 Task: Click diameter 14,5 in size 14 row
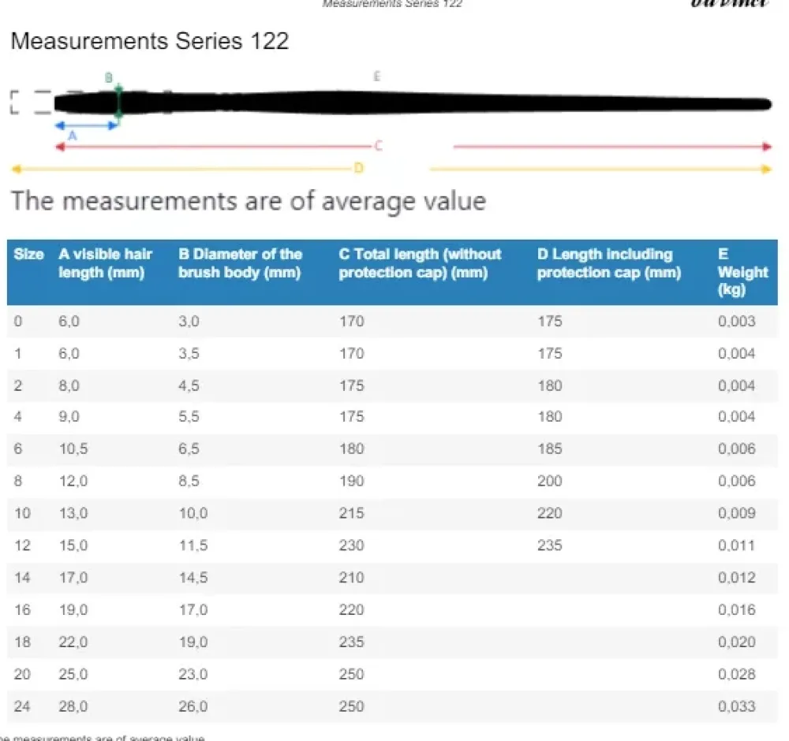pyautogui.click(x=193, y=578)
